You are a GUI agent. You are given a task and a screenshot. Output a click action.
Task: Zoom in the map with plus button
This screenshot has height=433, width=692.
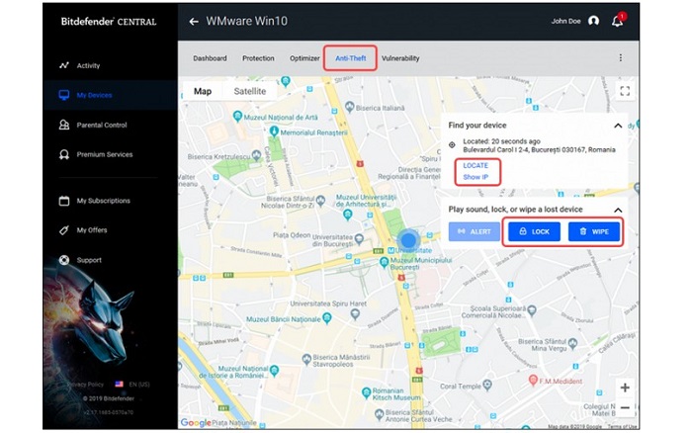tap(625, 388)
